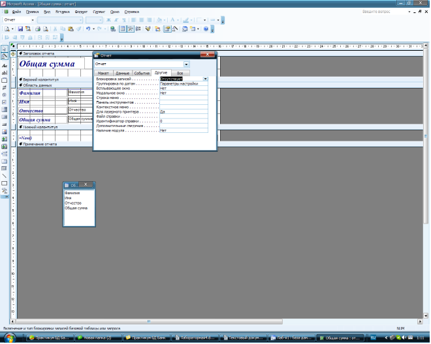Click the Format Painter brush icon
This screenshot has width=431, height=344.
click(x=78, y=29)
